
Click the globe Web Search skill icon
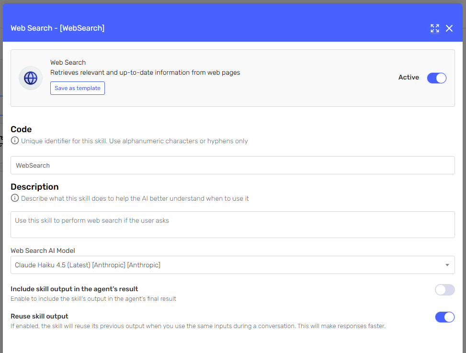pyautogui.click(x=31, y=78)
